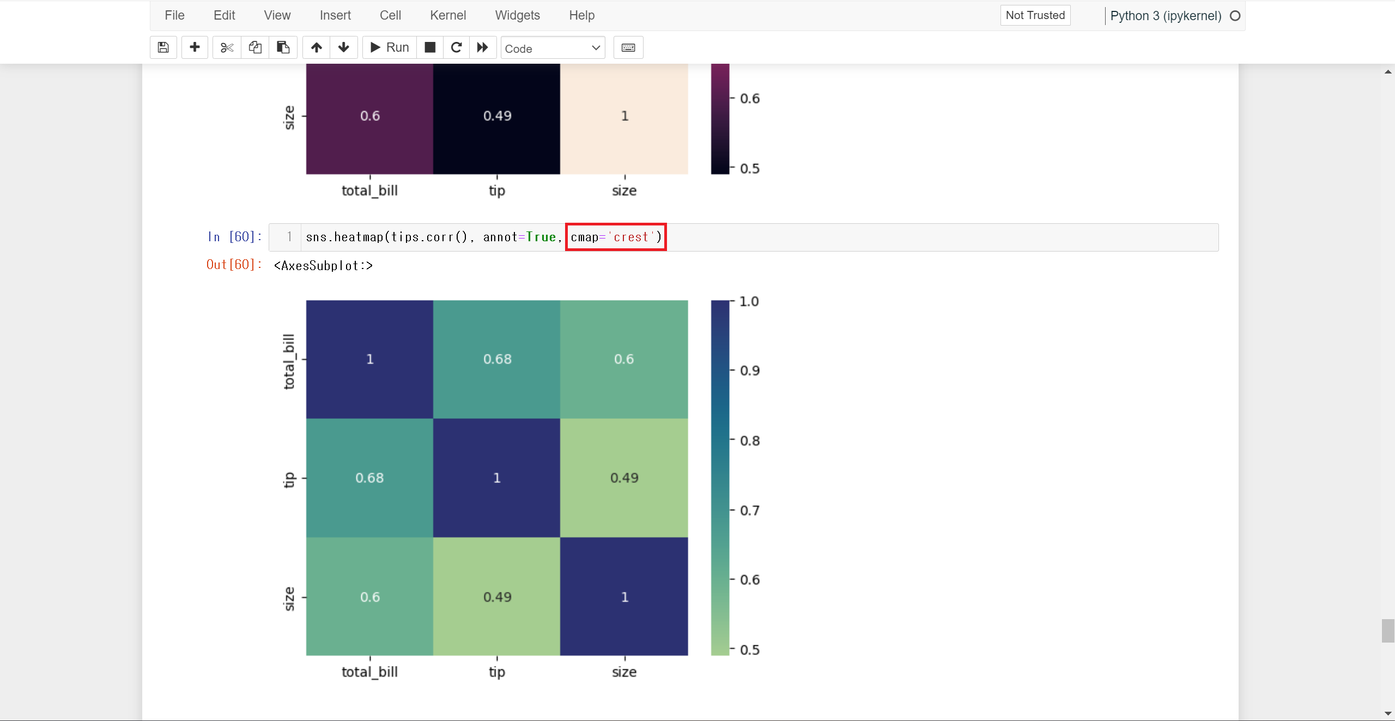
Task: Click the Not Trusted button
Action: 1035,15
